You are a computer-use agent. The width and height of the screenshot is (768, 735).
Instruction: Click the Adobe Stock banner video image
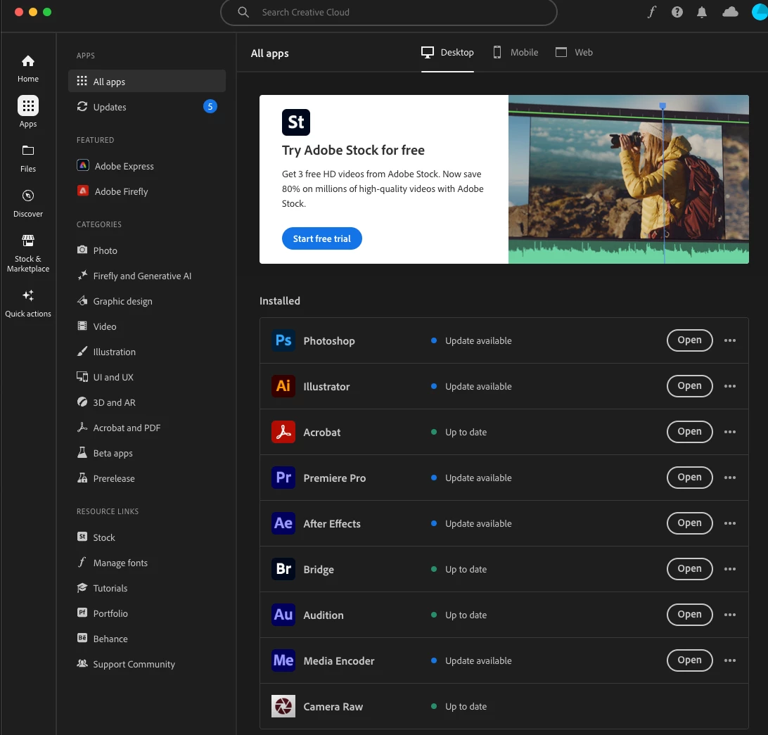pyautogui.click(x=629, y=179)
